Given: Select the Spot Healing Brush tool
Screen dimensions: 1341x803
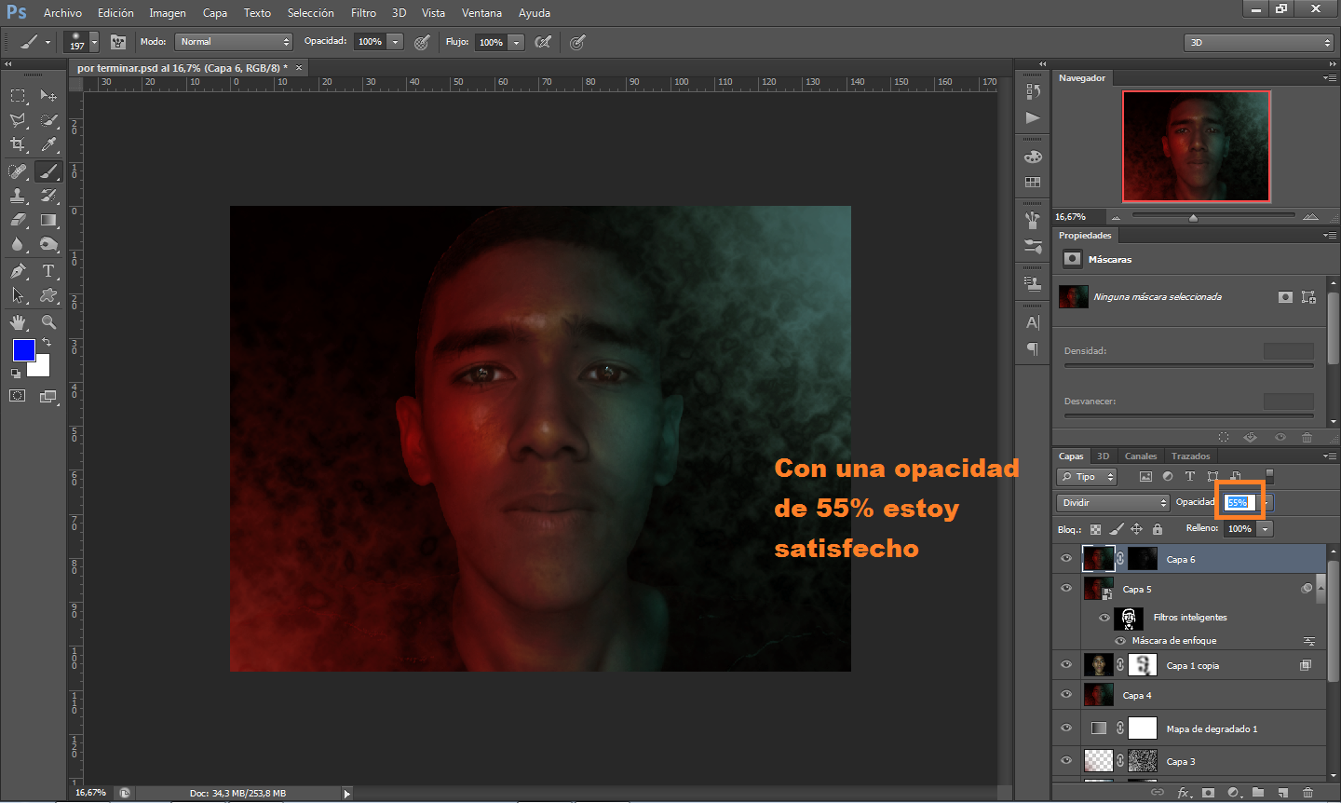Looking at the screenshot, I should (18, 171).
